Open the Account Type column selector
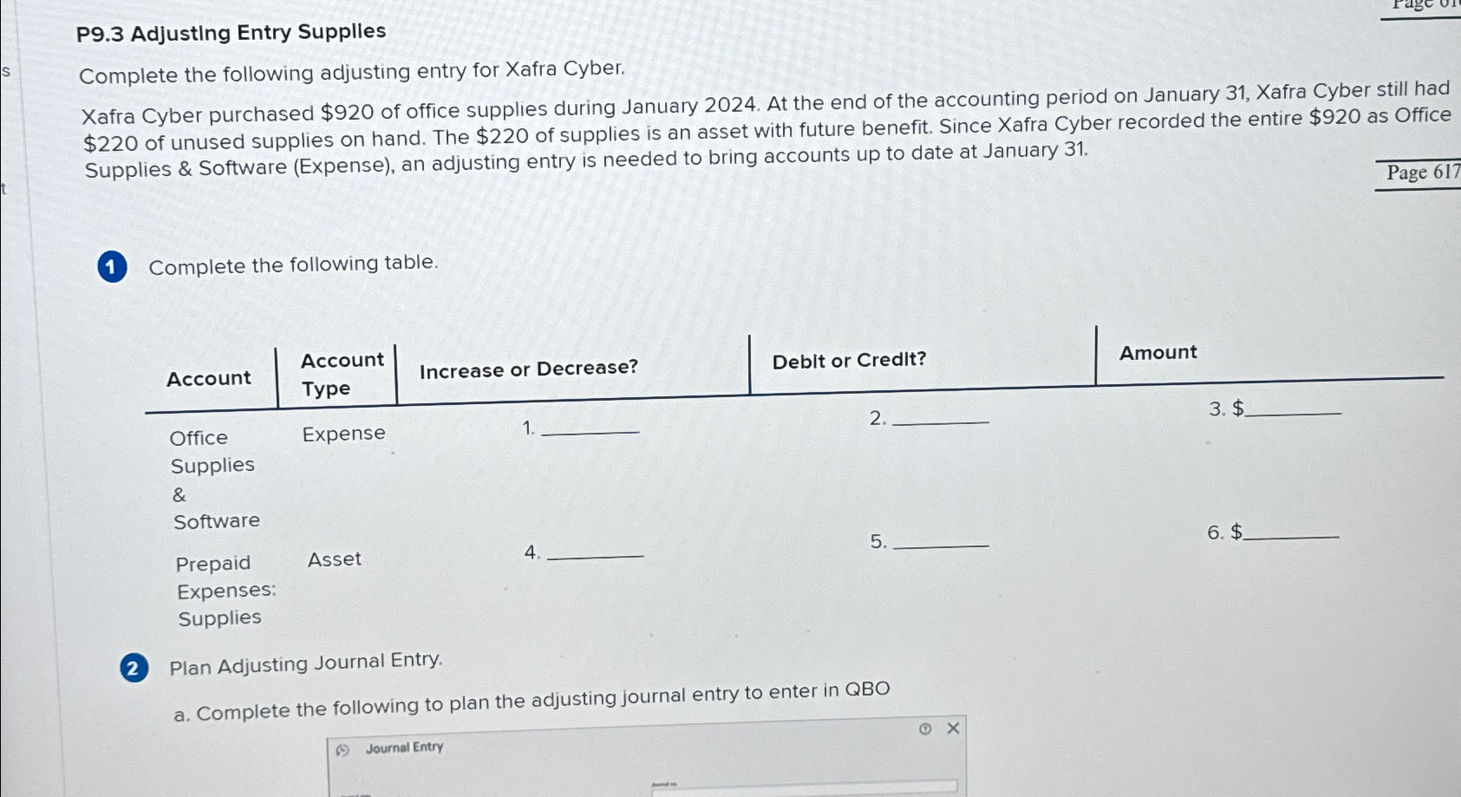The image size is (1461, 797). [x=342, y=374]
